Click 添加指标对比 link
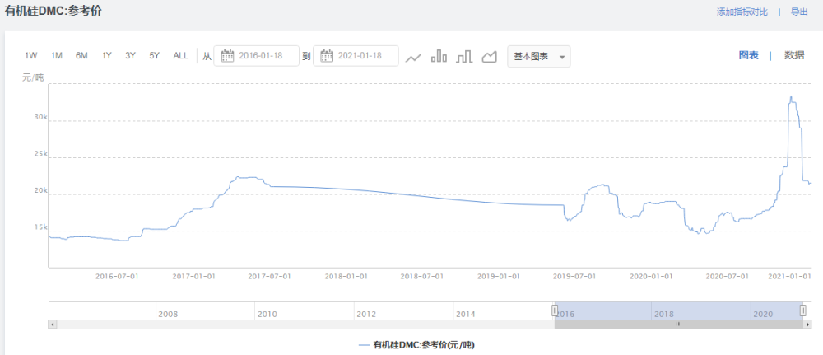Viewport: 823px width, 355px height. (x=742, y=12)
